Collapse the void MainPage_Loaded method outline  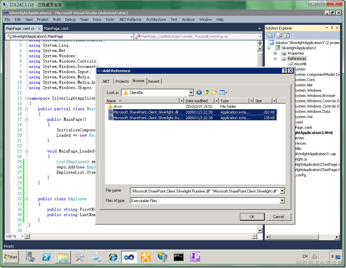[27, 151]
